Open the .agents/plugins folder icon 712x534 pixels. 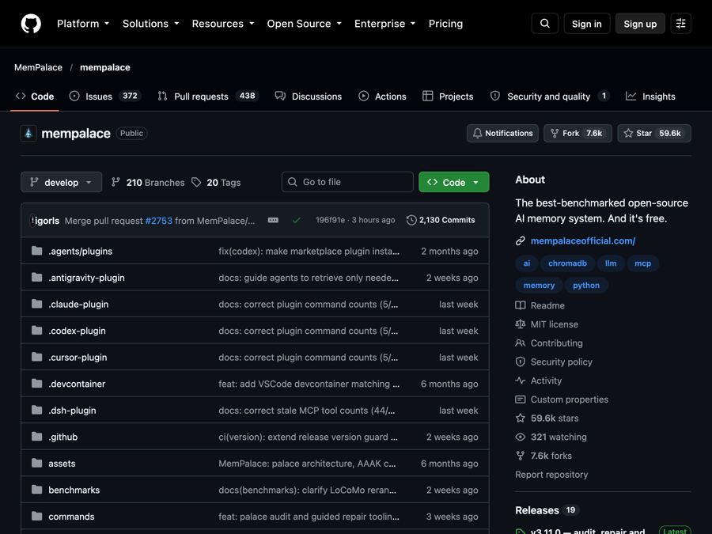[36, 251]
